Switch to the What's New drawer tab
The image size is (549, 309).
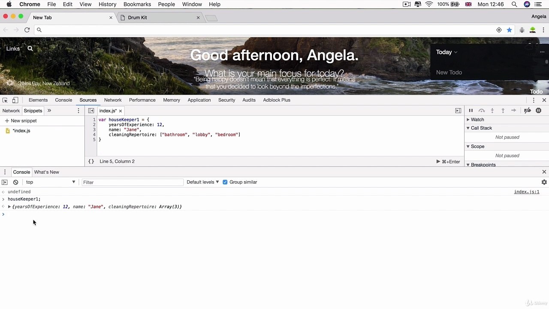tap(47, 172)
